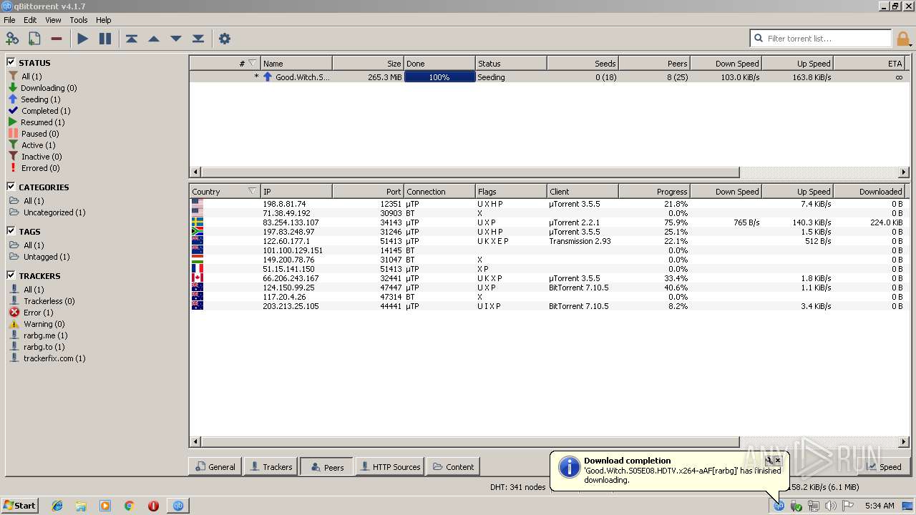Switch to the Content tab
The height and width of the screenshot is (515, 916).
pyautogui.click(x=453, y=467)
